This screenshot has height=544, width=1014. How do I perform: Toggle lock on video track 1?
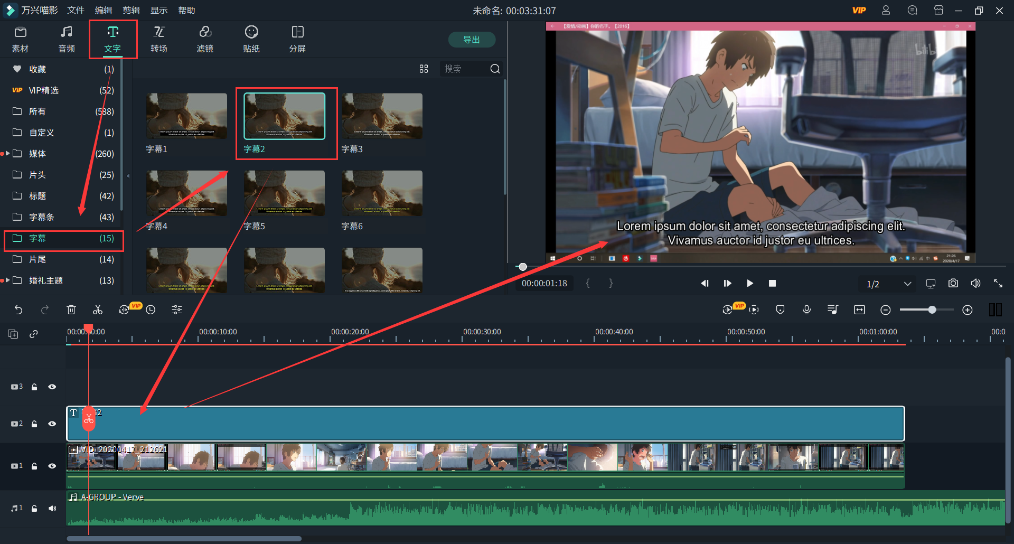point(34,466)
